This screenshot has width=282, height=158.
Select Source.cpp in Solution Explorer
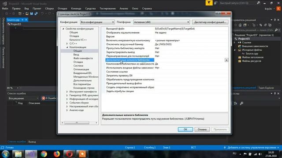point(252,54)
